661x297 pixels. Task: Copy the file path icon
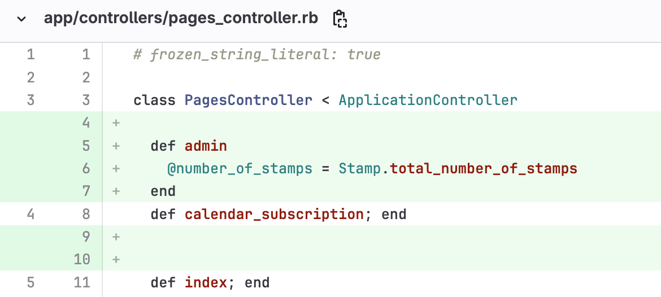pos(340,19)
